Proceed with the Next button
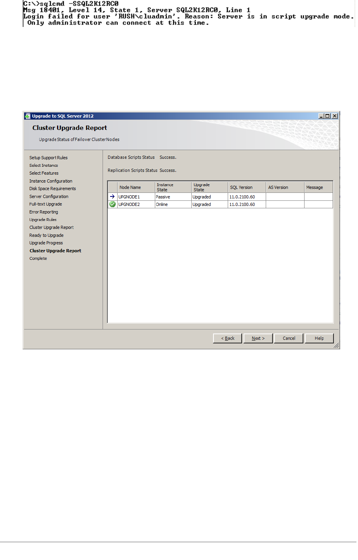The height and width of the screenshot is (560, 358). pyautogui.click(x=258, y=338)
